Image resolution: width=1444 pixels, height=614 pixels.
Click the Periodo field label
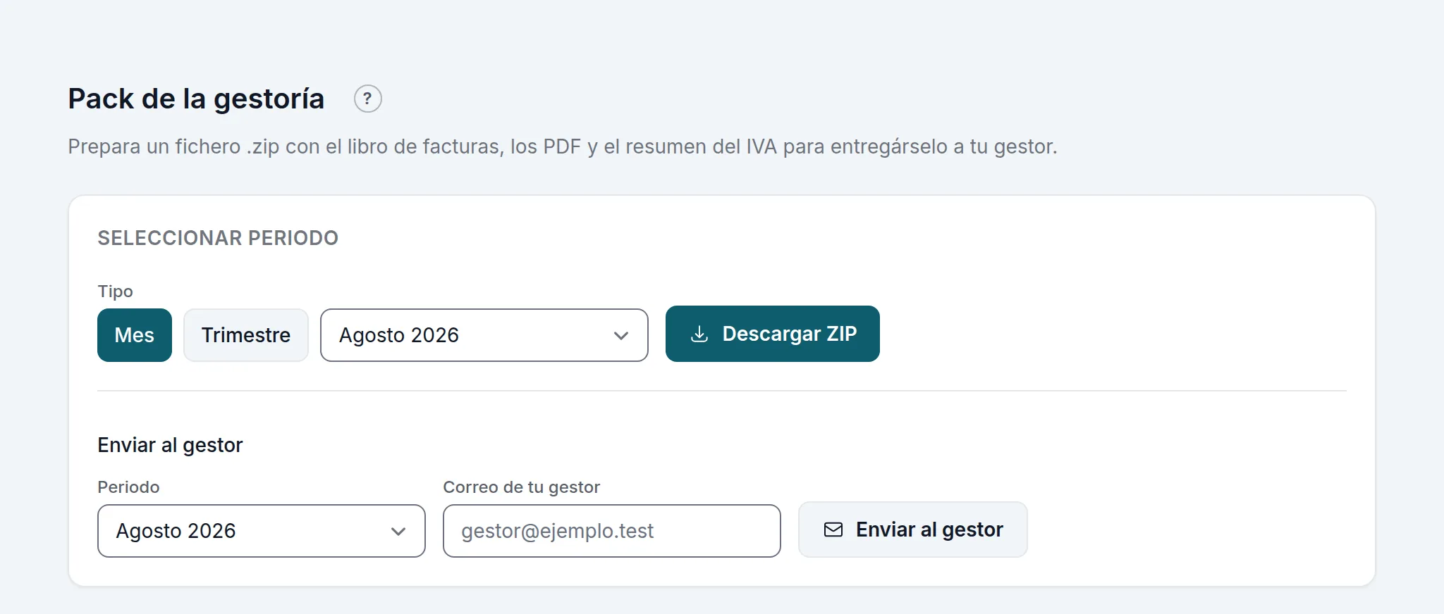(x=128, y=487)
